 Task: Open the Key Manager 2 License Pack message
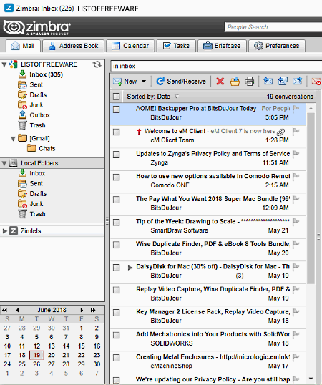click(x=208, y=316)
